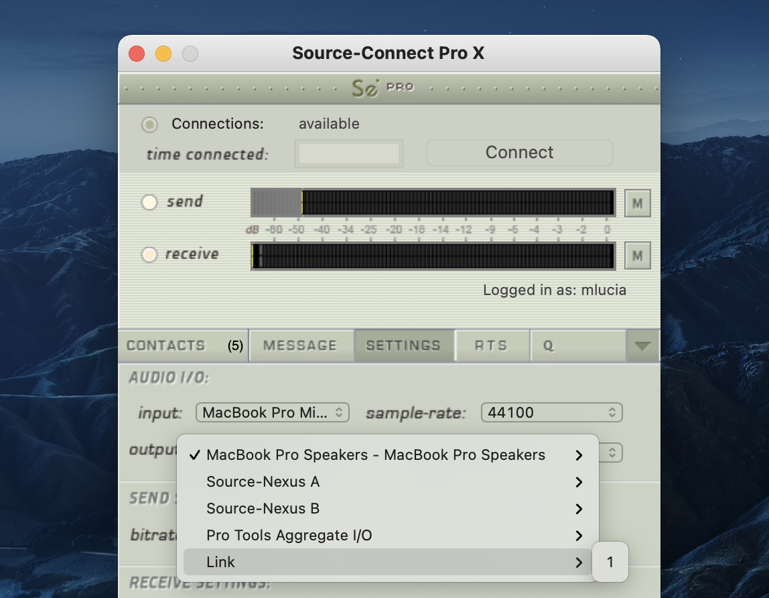Click the Source-Connect Pro logo
Viewport: 769px width, 598px height.
tap(382, 88)
